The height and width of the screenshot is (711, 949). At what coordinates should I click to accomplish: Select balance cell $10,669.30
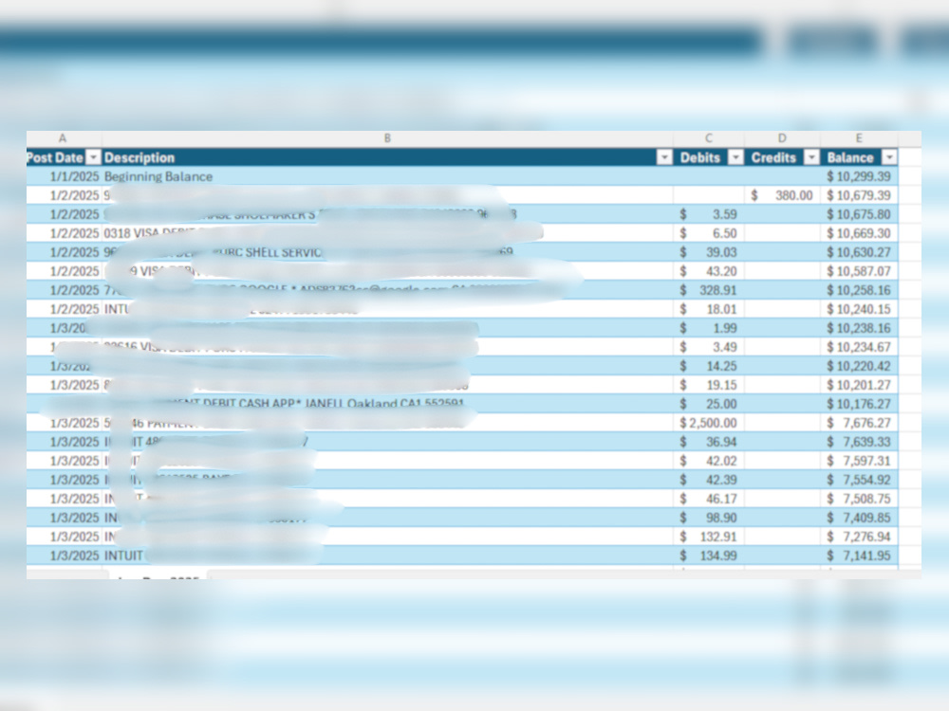[860, 233]
